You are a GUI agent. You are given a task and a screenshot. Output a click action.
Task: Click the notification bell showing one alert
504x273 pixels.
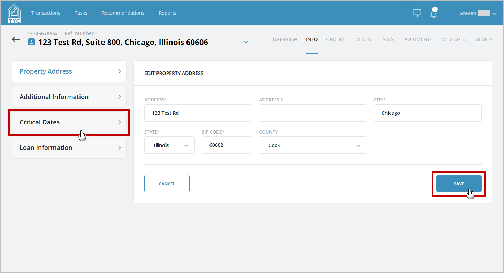pyautogui.click(x=433, y=14)
